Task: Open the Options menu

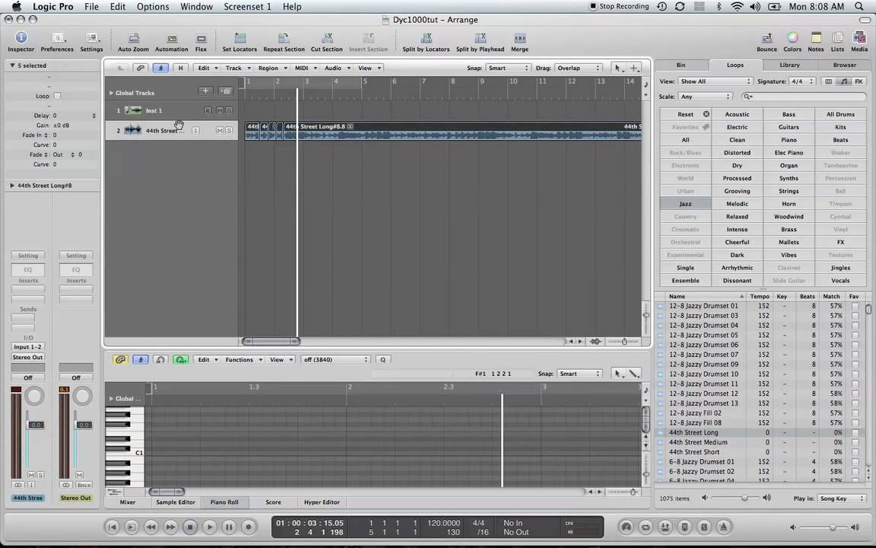Action: click(153, 7)
